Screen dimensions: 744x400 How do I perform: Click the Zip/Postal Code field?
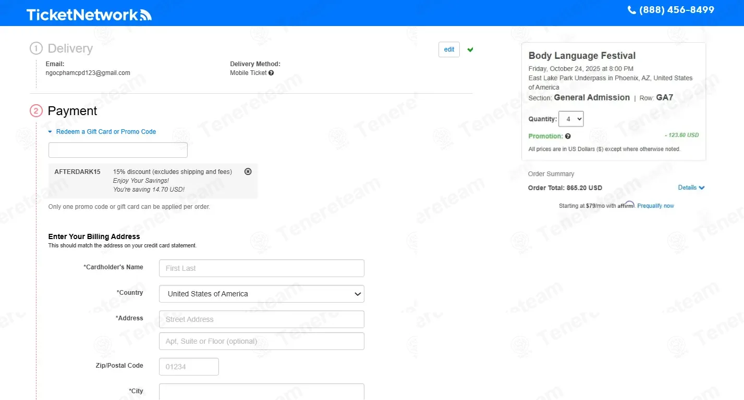189,367
